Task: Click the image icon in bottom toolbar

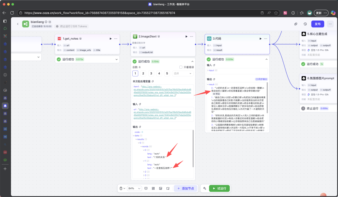Action: pos(161,188)
